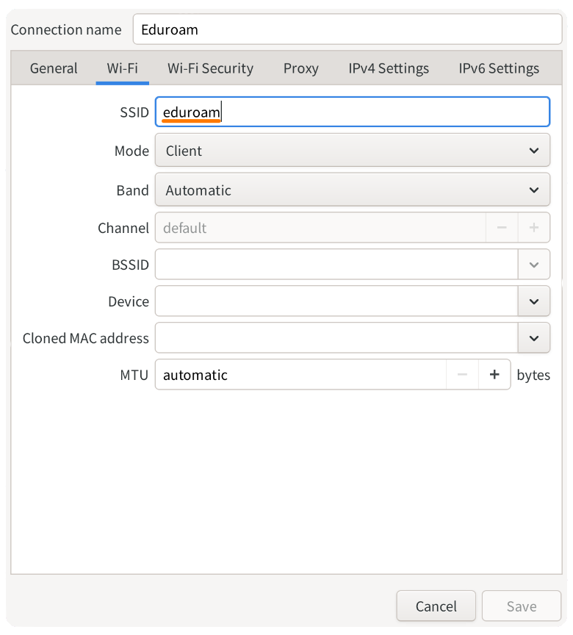The image size is (573, 635).
Task: Click the MTU automatic value field
Action: coord(300,375)
